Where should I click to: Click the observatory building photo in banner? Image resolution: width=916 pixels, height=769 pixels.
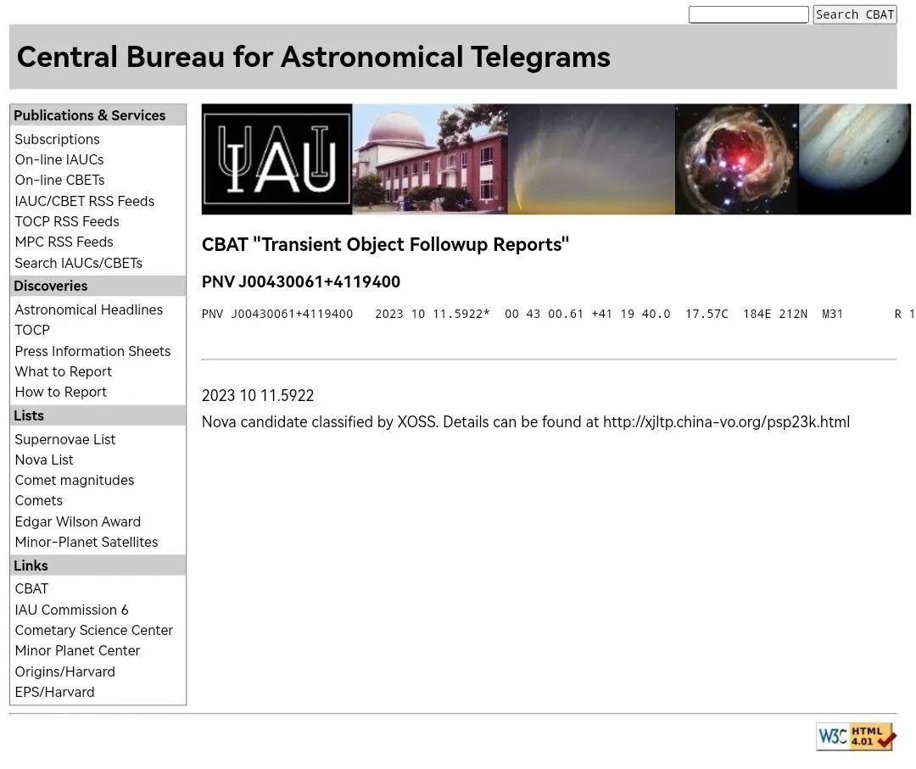pyautogui.click(x=430, y=159)
